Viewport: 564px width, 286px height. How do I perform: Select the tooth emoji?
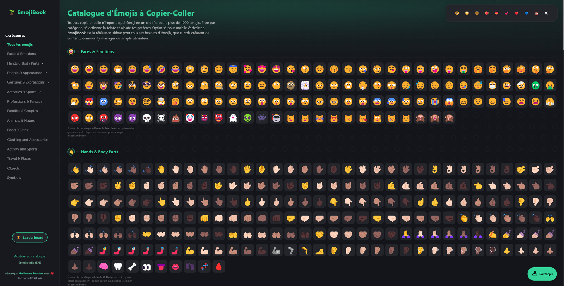(x=118, y=267)
